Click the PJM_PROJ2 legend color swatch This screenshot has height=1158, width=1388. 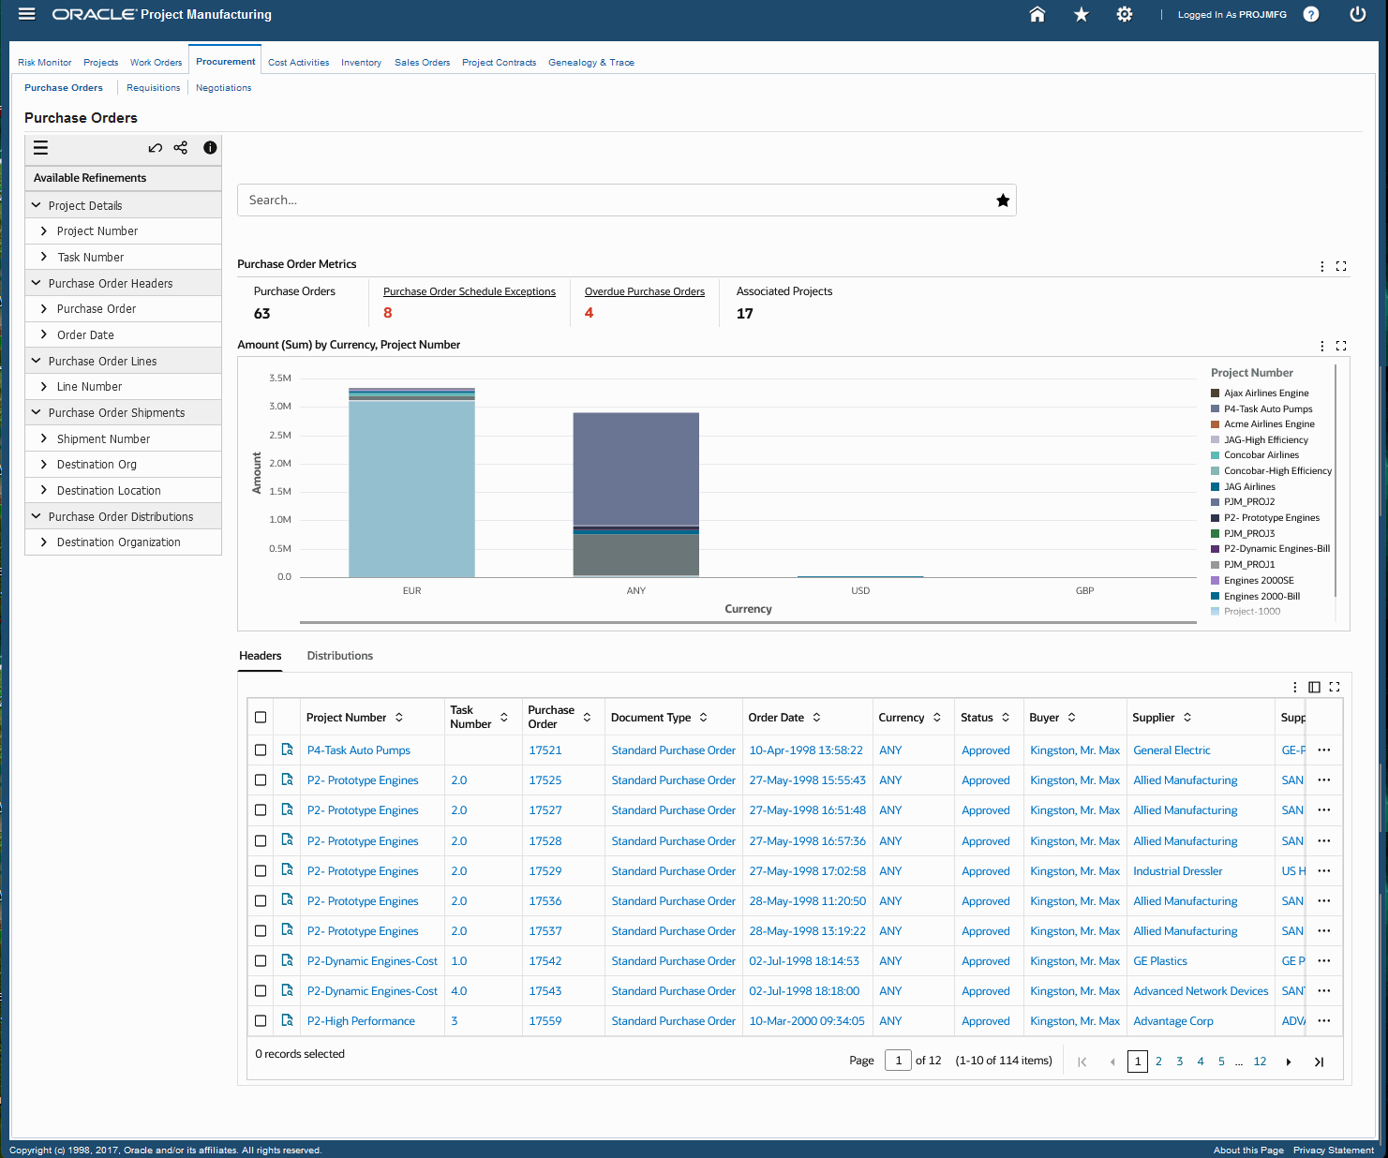1215,502
